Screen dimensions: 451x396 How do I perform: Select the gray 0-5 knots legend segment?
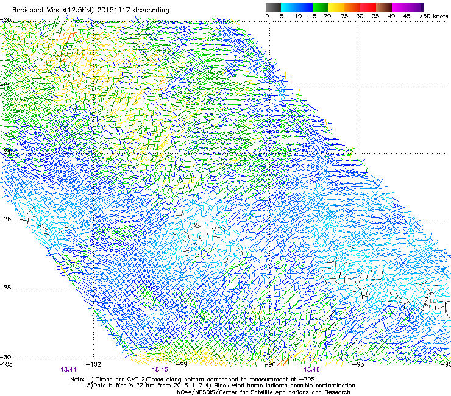coord(273,7)
